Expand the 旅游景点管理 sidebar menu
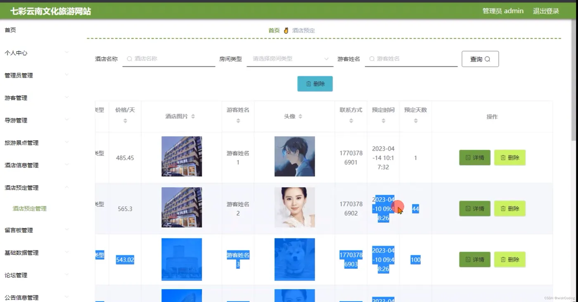The image size is (578, 302). coord(36,143)
